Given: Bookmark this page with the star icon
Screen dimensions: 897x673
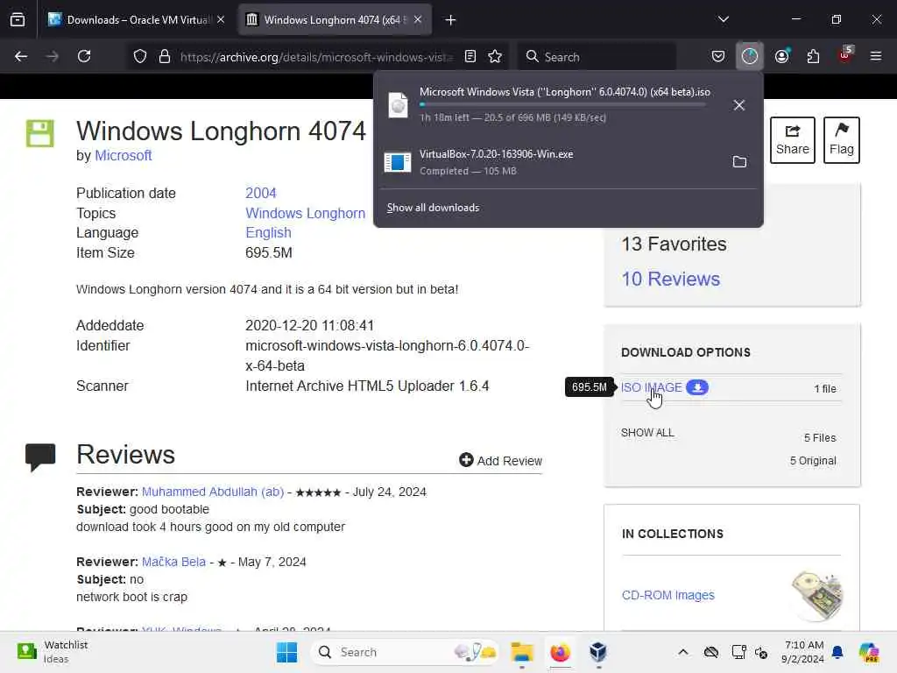Looking at the screenshot, I should pyautogui.click(x=495, y=57).
